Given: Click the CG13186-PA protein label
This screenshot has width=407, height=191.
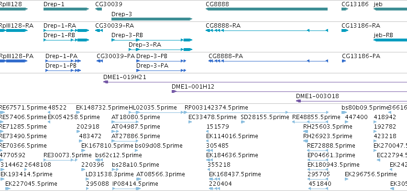Looking at the screenshot, I should click(x=361, y=56).
